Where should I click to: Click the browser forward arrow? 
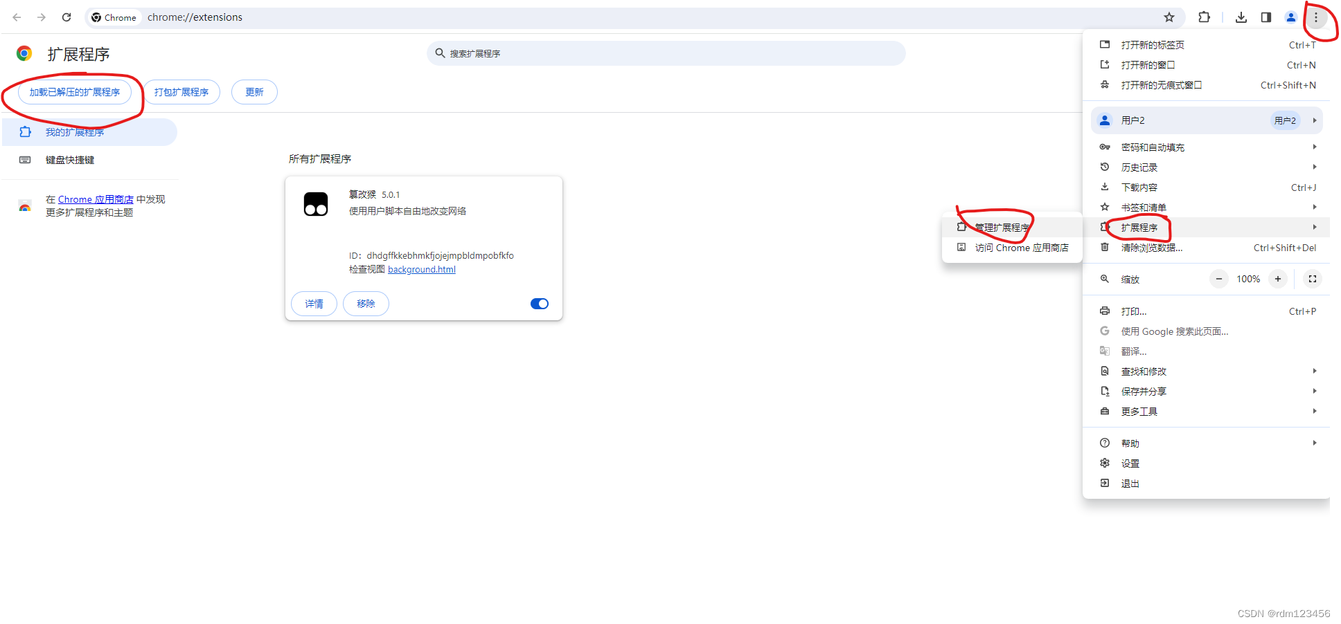click(42, 17)
